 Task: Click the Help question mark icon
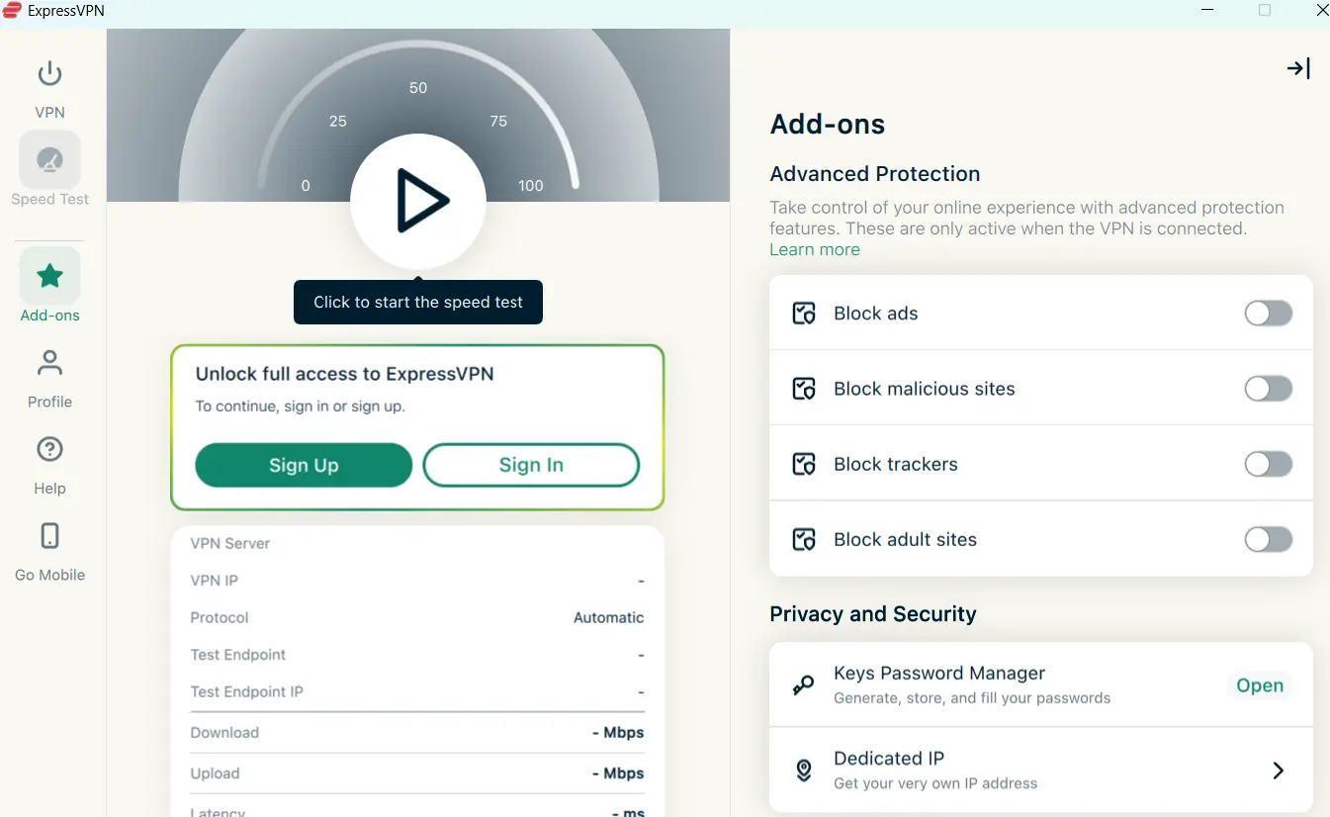click(x=49, y=449)
